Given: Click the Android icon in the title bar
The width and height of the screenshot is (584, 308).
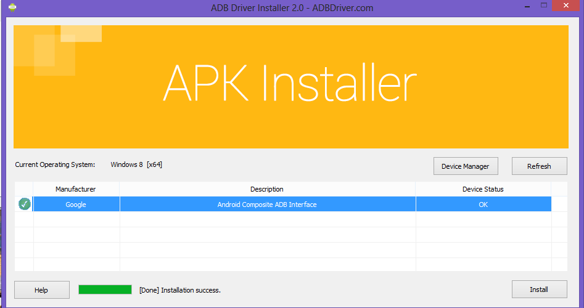Looking at the screenshot, I should pyautogui.click(x=12, y=8).
